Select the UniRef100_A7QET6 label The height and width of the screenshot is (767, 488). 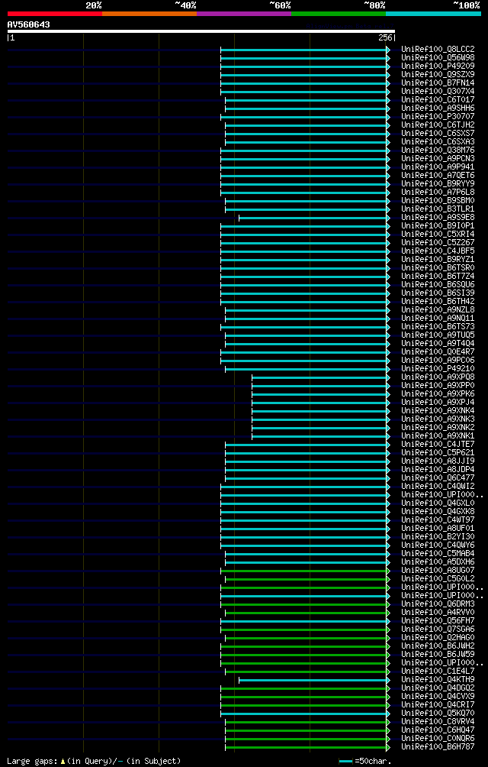pyautogui.click(x=438, y=175)
